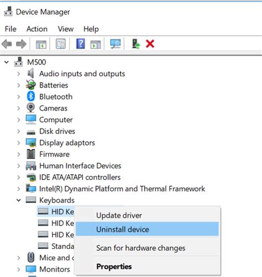Choose Scan for hardware changes menu entry
The width and height of the screenshot is (262, 277).
click(x=147, y=248)
